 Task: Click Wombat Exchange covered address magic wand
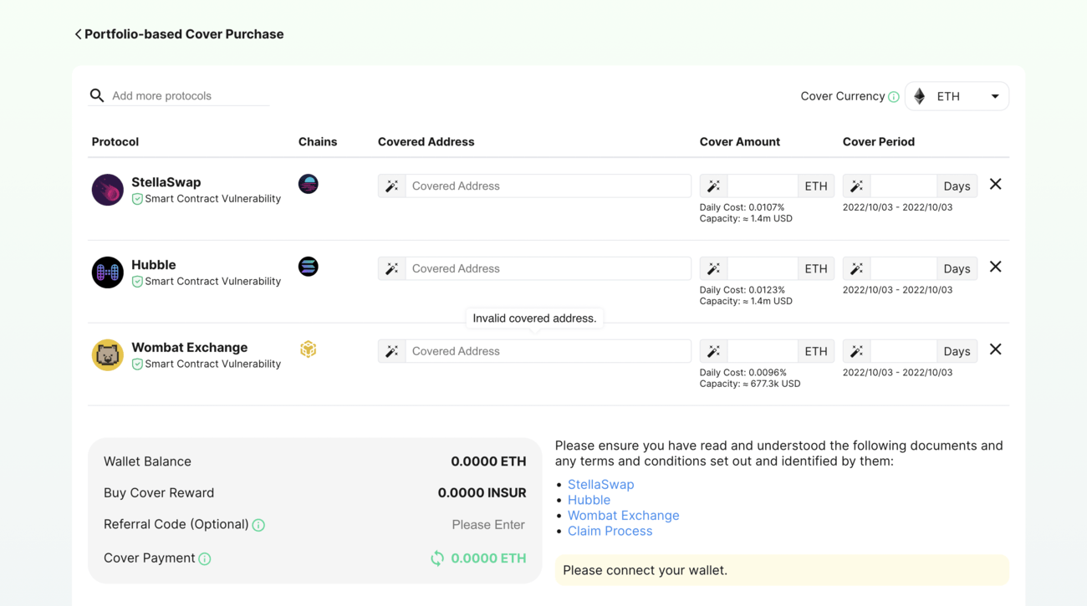[392, 351]
